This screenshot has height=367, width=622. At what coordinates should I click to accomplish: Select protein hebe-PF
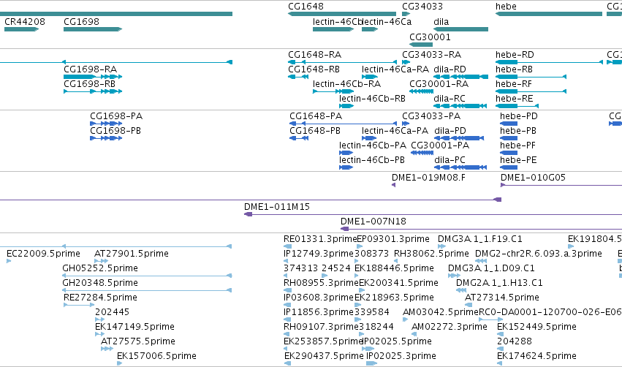(509, 153)
